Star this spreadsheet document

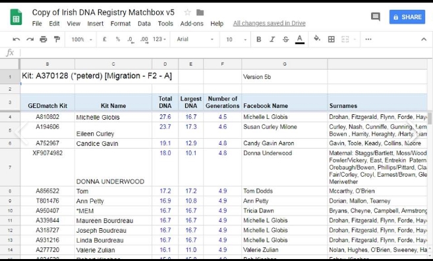coord(188,12)
